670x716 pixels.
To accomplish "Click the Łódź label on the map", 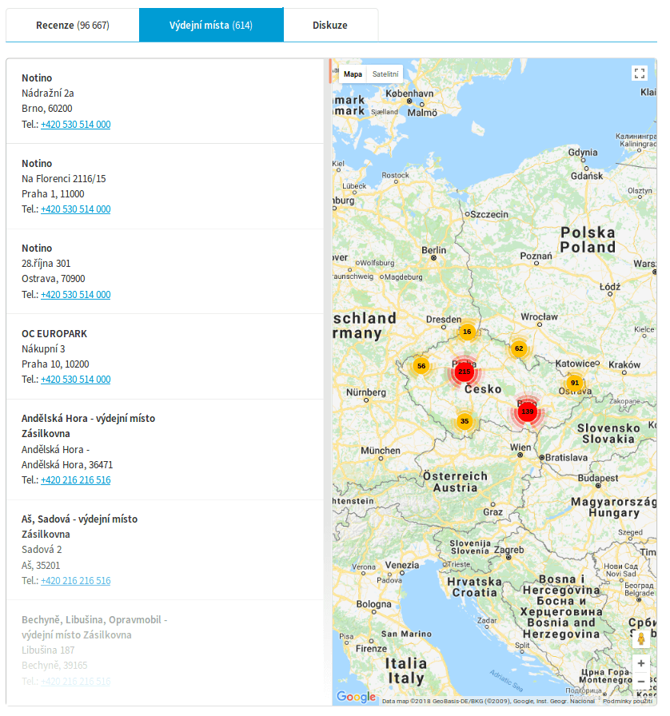I will (610, 287).
